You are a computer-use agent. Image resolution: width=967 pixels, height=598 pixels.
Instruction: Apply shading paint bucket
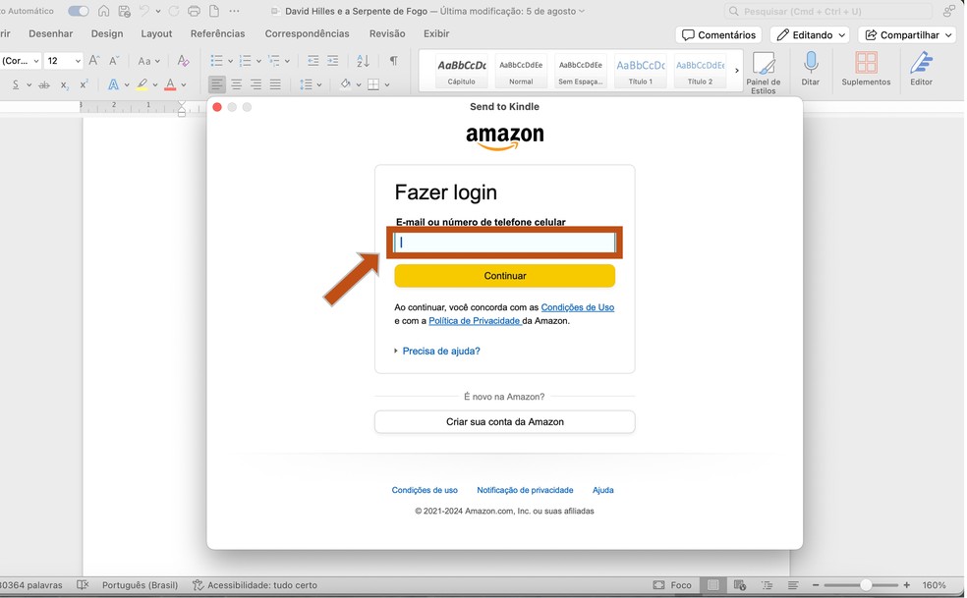(345, 84)
